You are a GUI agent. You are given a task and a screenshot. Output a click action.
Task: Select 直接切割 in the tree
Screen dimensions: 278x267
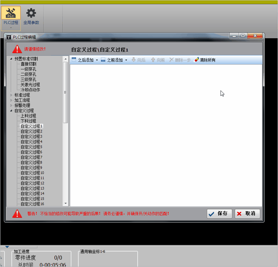pos(28,64)
